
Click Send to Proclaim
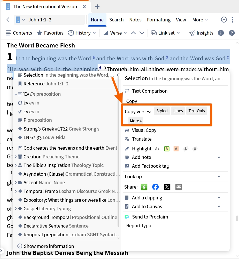click(147, 217)
